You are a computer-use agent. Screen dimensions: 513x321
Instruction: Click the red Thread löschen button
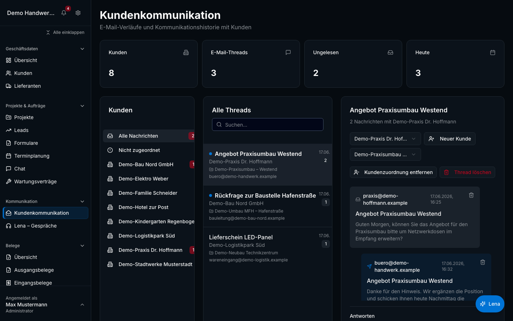coord(467,172)
